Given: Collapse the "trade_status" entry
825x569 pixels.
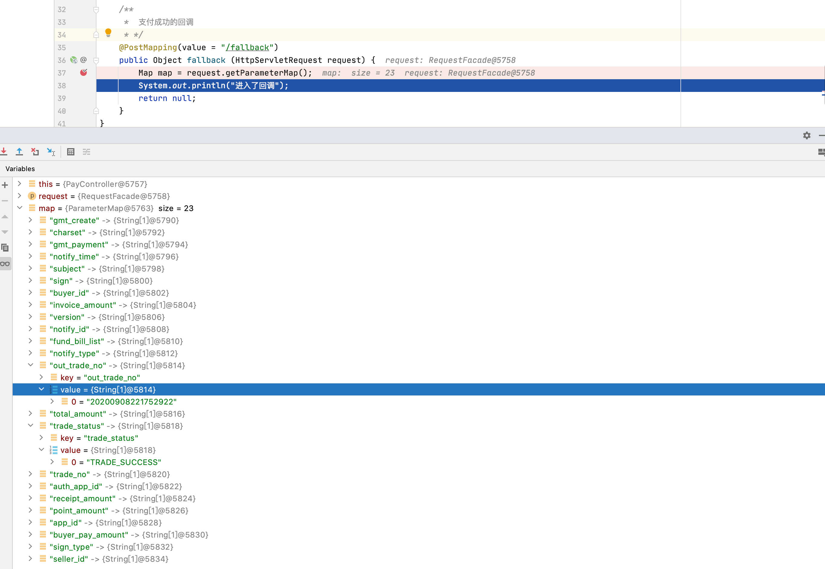Looking at the screenshot, I should click(x=31, y=426).
